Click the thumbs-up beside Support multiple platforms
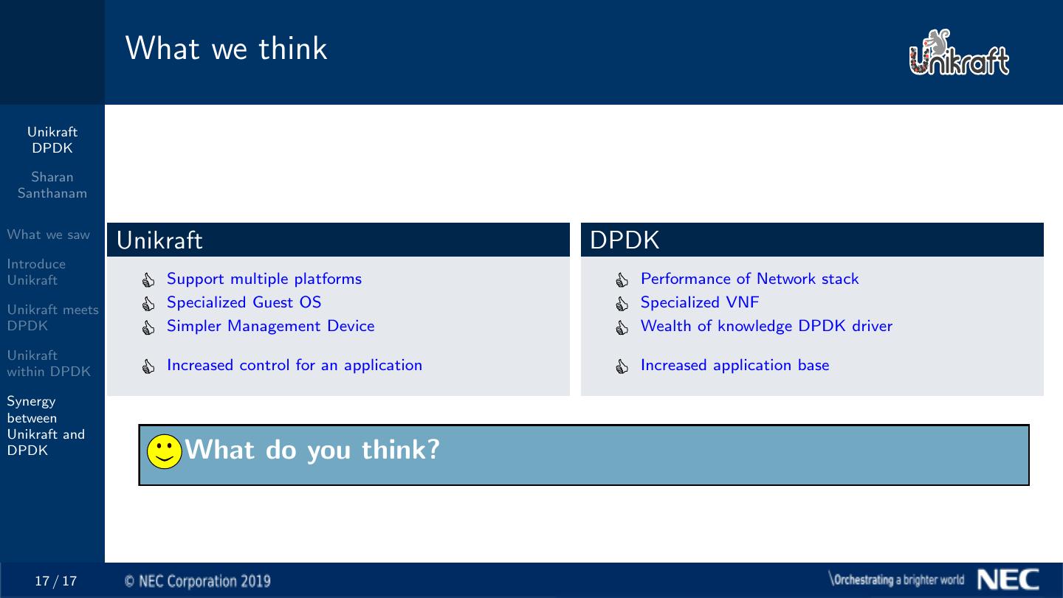This screenshot has height=598, width=1063. (147, 280)
